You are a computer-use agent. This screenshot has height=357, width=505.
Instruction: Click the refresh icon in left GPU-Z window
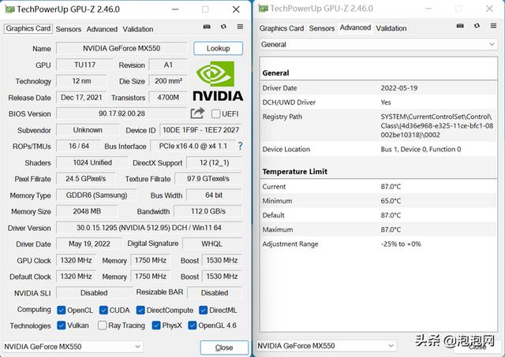pyautogui.click(x=223, y=29)
